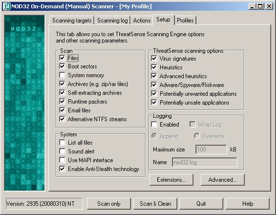
Task: Start a Scan only run
Action: coord(109,204)
